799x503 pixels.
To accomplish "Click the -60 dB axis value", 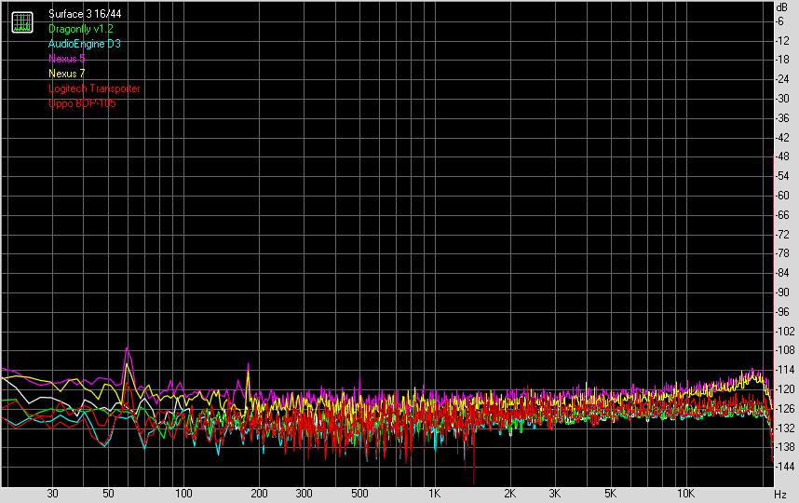I will 782,196.
